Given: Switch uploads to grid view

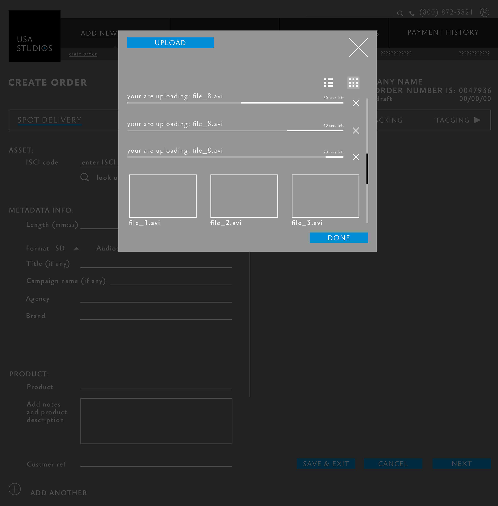Looking at the screenshot, I should pos(353,83).
